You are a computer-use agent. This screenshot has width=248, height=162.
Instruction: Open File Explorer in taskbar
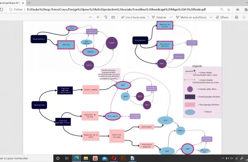coord(86,158)
